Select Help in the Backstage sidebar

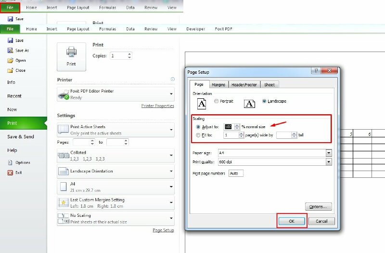pyautogui.click(x=12, y=150)
